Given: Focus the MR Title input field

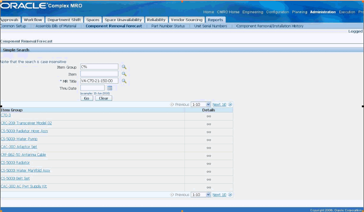Looking at the screenshot, I should click(x=99, y=81).
